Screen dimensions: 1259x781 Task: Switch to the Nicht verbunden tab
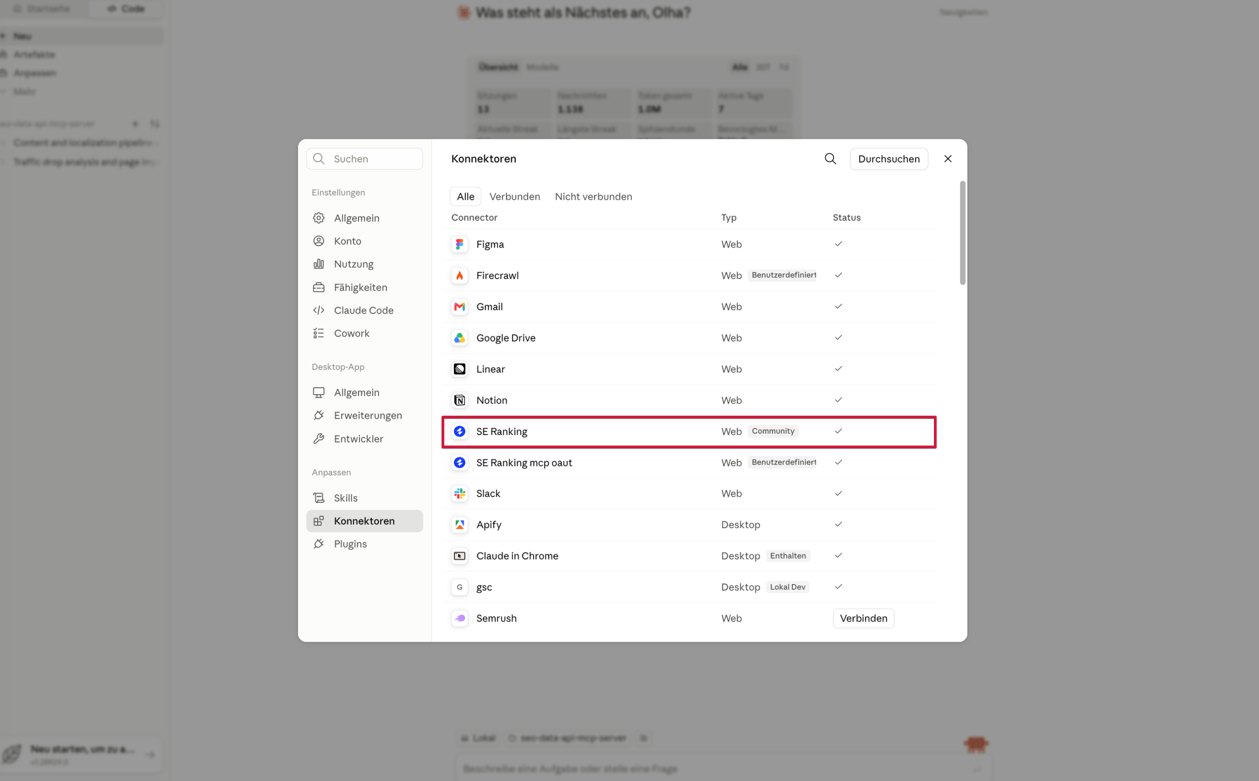click(x=593, y=196)
